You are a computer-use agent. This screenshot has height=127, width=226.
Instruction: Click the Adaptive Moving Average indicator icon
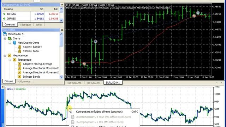pos(19,64)
